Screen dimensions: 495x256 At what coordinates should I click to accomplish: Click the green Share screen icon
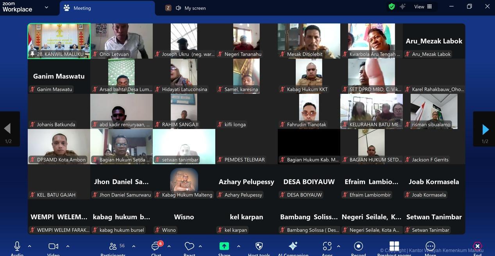click(224, 246)
